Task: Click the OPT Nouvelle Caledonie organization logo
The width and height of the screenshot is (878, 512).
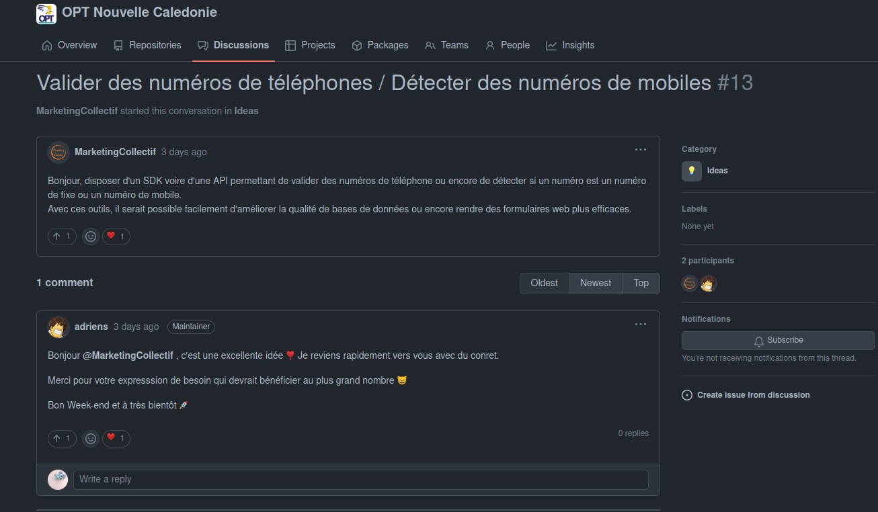Action: click(46, 13)
